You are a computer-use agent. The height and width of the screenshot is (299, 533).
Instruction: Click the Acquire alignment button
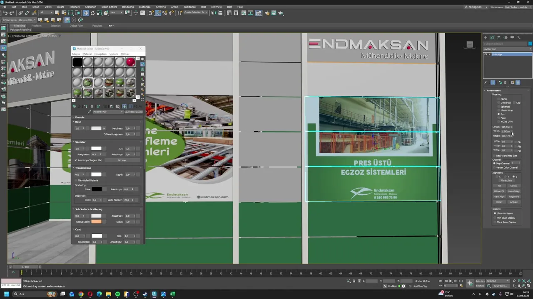[514, 202]
